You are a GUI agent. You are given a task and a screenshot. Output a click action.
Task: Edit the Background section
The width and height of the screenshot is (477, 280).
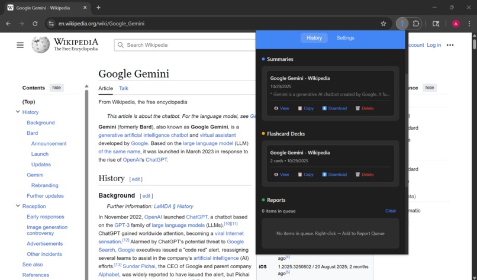(x=146, y=196)
